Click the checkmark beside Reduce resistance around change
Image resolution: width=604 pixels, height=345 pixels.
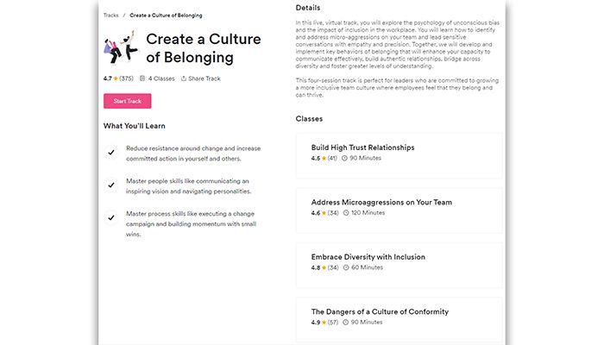click(110, 153)
